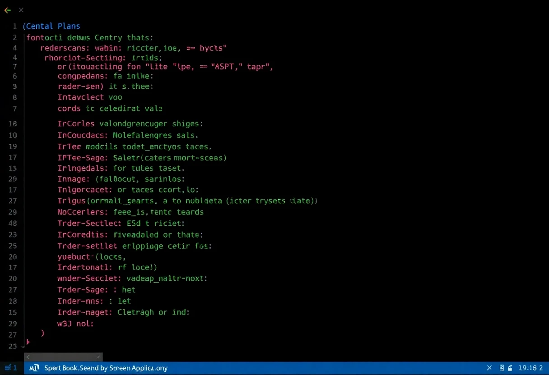Click the X icon in the system tray
549x375 pixels.
point(489,368)
